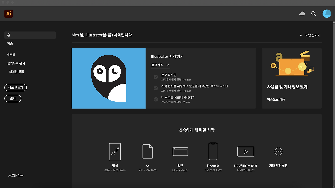
Task: Switch to the 학습 section
Action: [x=10, y=43]
